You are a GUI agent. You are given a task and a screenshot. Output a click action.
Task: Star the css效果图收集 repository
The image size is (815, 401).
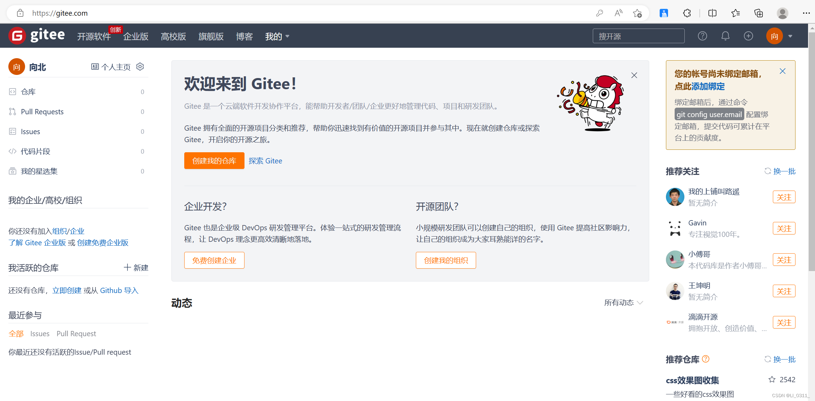tap(772, 379)
